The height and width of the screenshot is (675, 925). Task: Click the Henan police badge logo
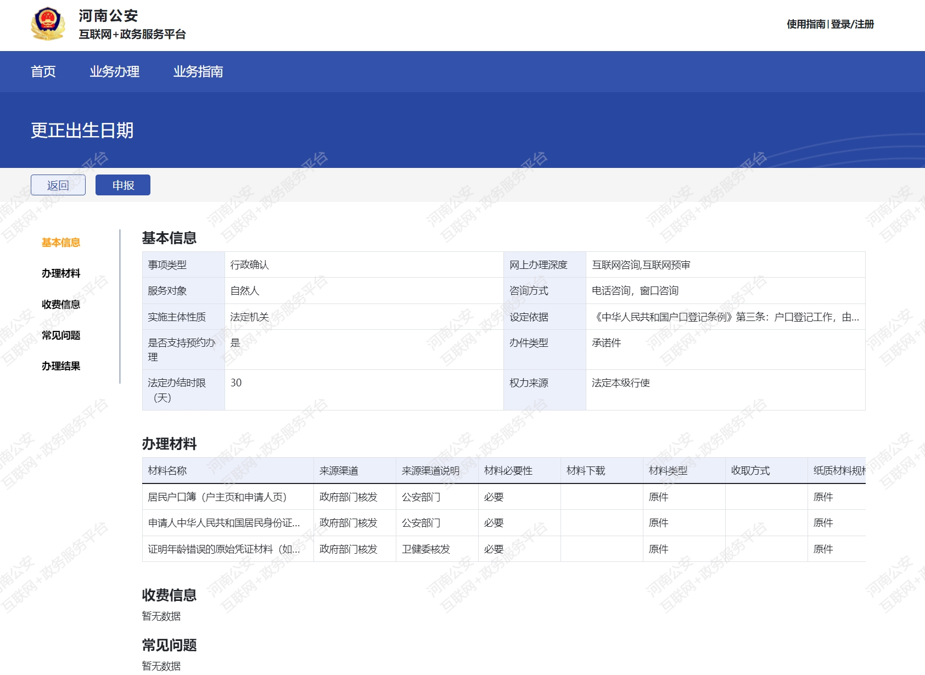pos(48,24)
